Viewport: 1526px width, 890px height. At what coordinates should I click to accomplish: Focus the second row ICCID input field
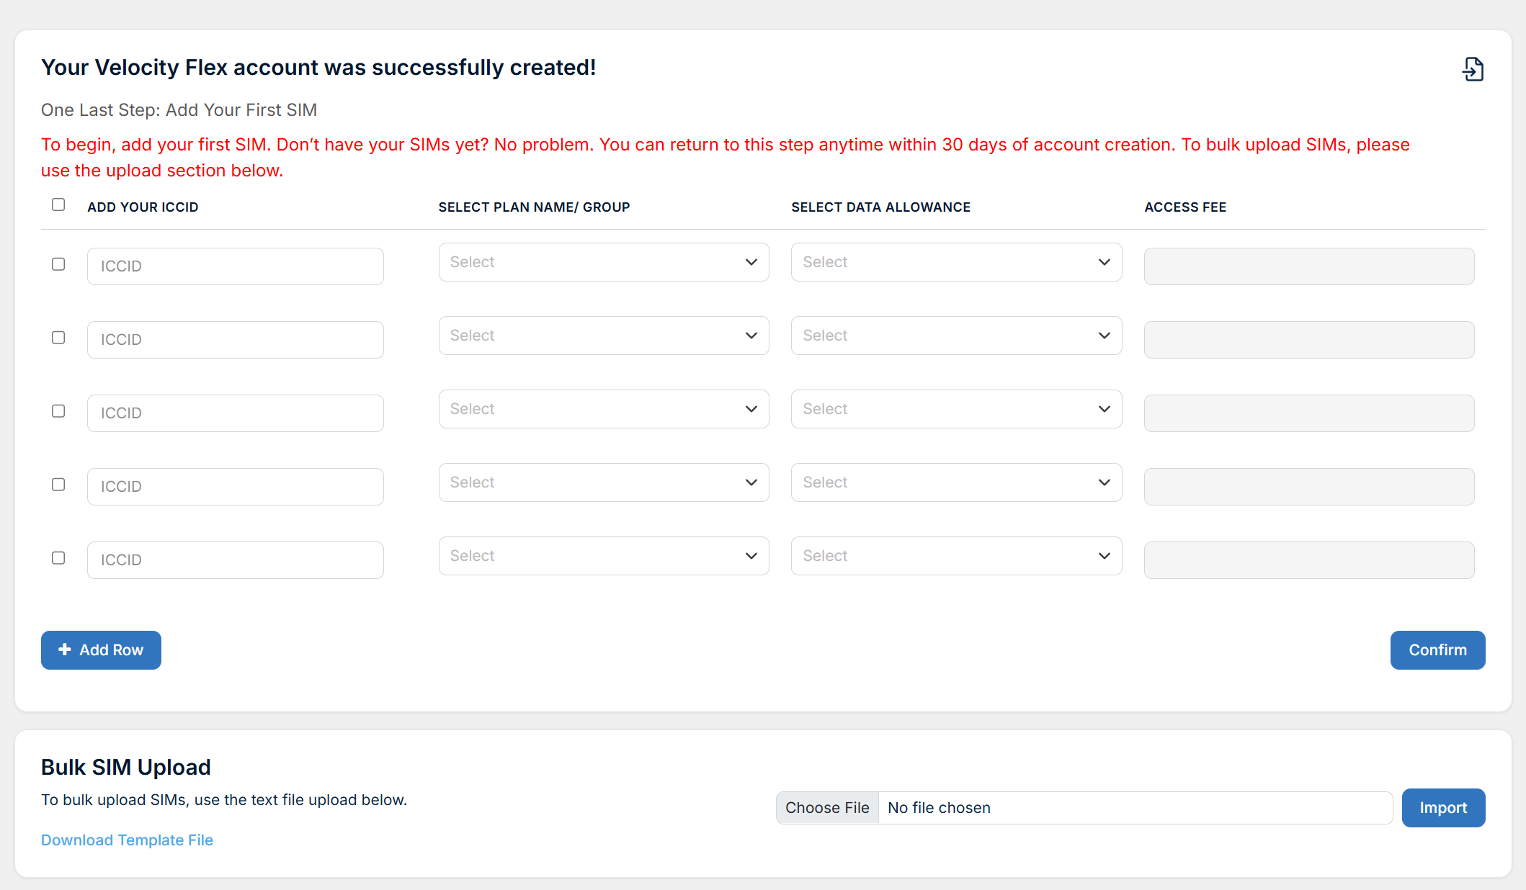tap(236, 340)
